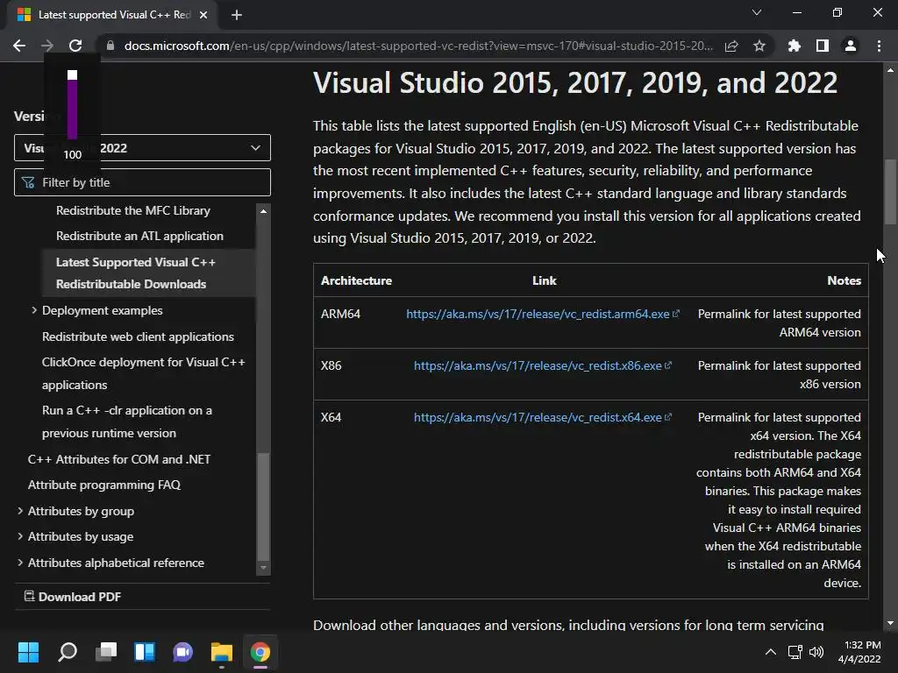
Task: Click the sidebar scrollbar thumb
Action: click(x=263, y=507)
